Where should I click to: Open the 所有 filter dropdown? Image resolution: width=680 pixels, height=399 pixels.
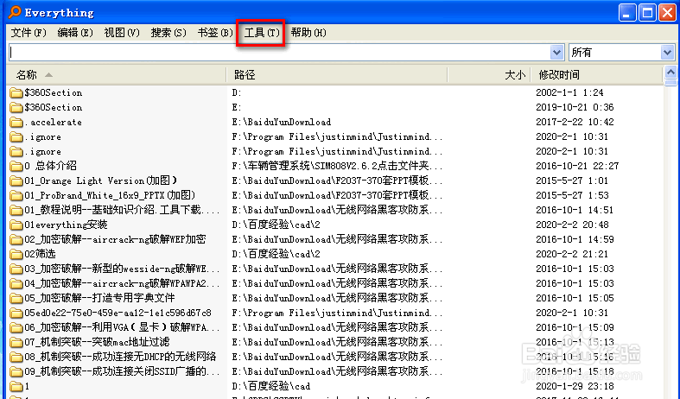pyautogui.click(x=622, y=53)
